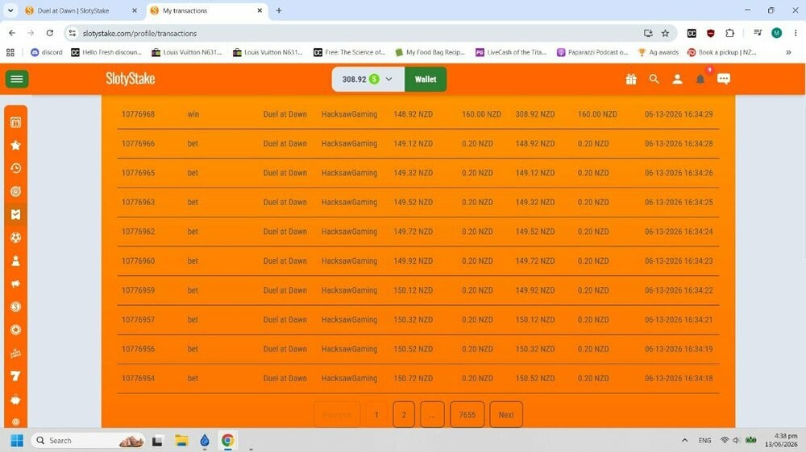This screenshot has width=806, height=452.
Task: Jump to last page 7655
Action: point(467,414)
